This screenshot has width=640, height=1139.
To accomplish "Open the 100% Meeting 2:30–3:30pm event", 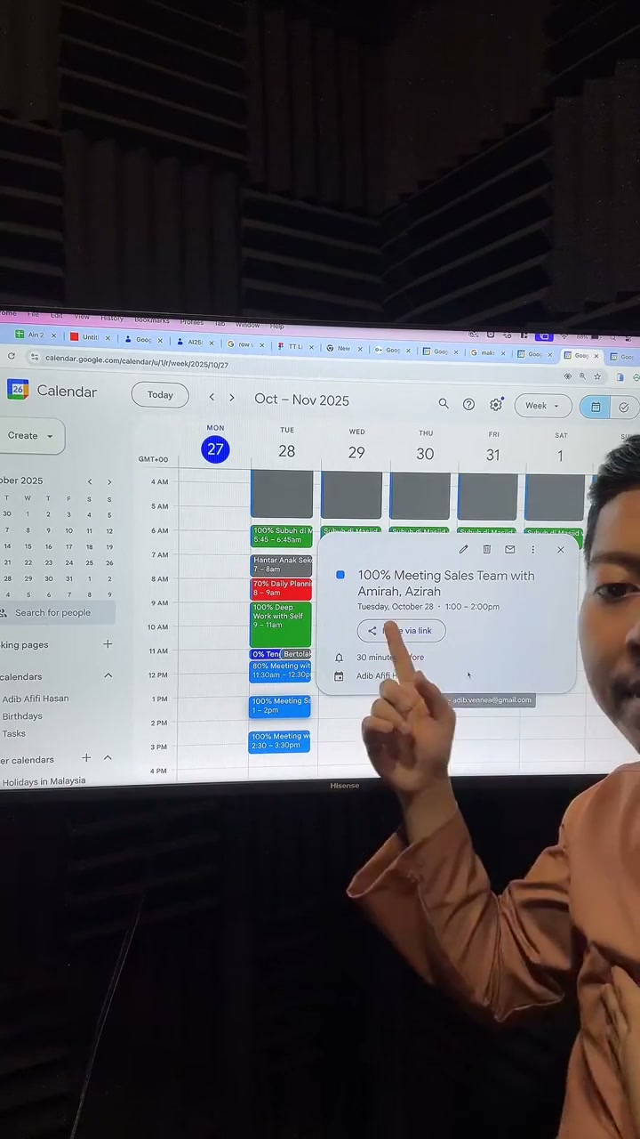I will (279, 741).
